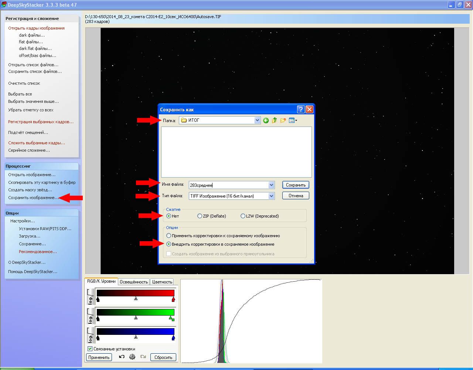Screen dimensions: 473x370
Task: Toggle the log curve button for red channel
Action: click(91, 297)
